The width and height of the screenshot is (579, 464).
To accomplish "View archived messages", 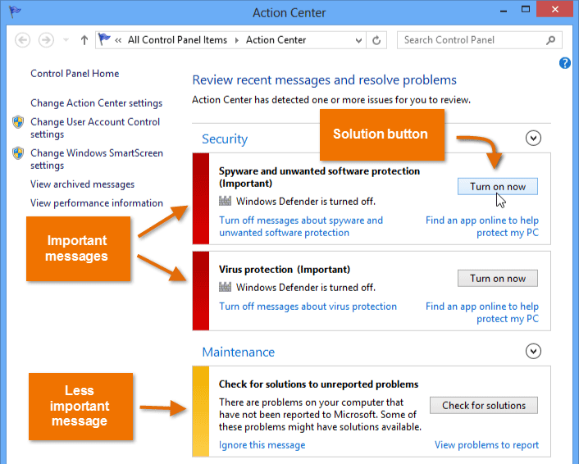I will (82, 184).
